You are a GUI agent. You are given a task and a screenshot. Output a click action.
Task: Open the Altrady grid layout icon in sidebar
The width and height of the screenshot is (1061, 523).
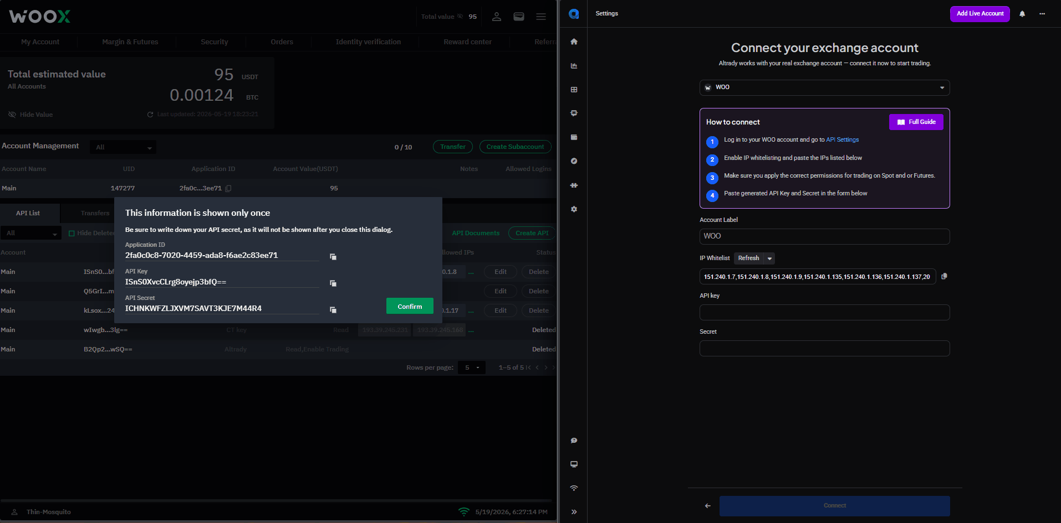(x=574, y=90)
